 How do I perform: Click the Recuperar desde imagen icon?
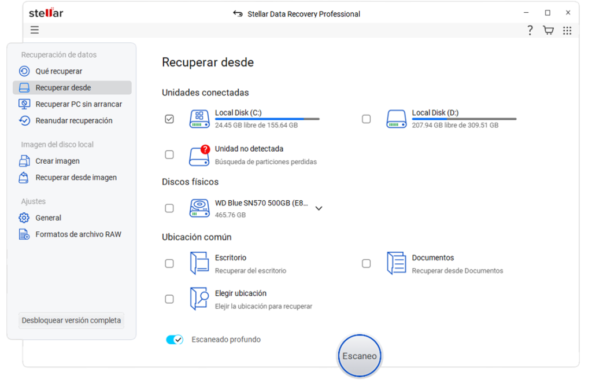pyautogui.click(x=24, y=178)
